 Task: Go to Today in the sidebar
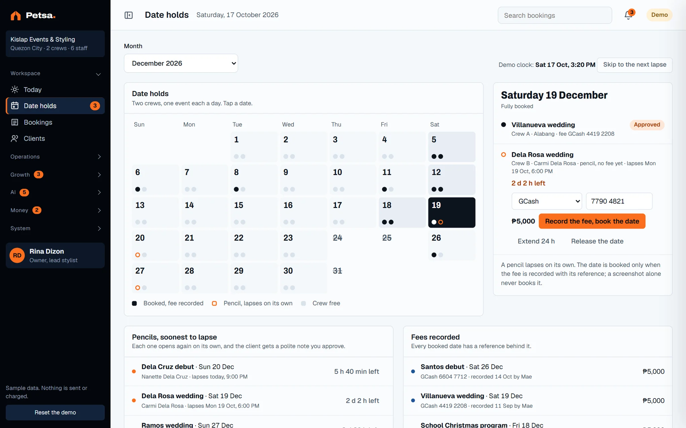(x=55, y=89)
